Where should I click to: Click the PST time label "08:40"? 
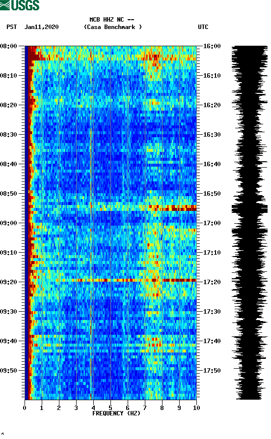pyautogui.click(x=8, y=164)
